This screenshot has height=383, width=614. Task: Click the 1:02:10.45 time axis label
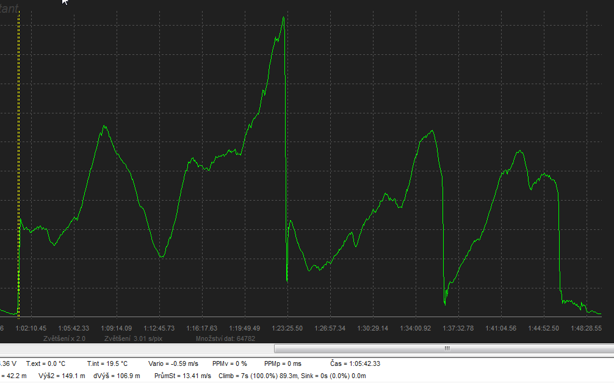click(x=31, y=328)
